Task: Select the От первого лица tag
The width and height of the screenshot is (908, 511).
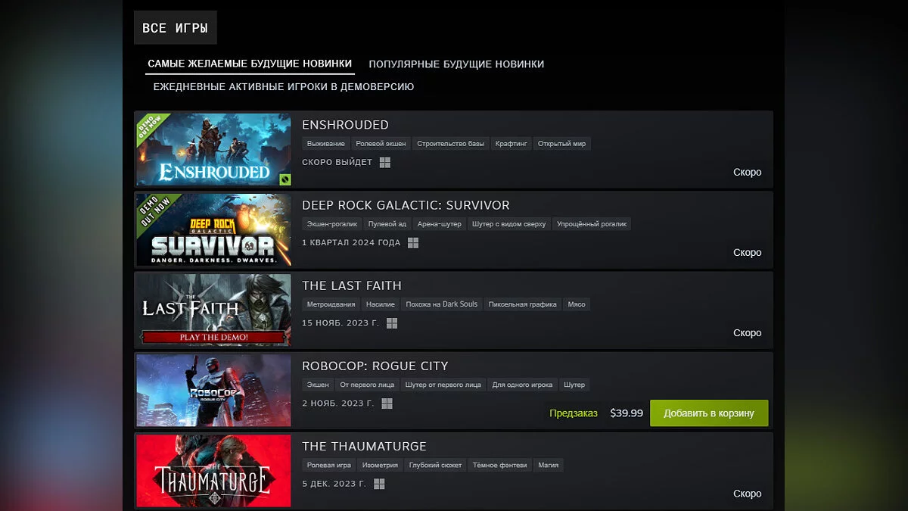Action: [367, 384]
